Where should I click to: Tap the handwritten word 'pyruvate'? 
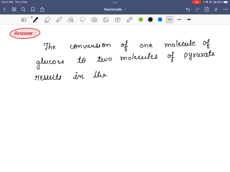click(x=199, y=55)
